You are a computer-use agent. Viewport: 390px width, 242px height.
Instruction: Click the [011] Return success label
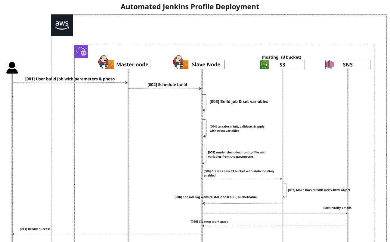coord(35,229)
